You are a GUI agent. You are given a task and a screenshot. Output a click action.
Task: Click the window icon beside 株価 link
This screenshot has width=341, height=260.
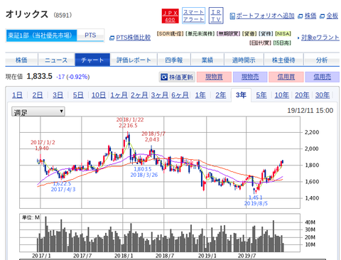301,16
